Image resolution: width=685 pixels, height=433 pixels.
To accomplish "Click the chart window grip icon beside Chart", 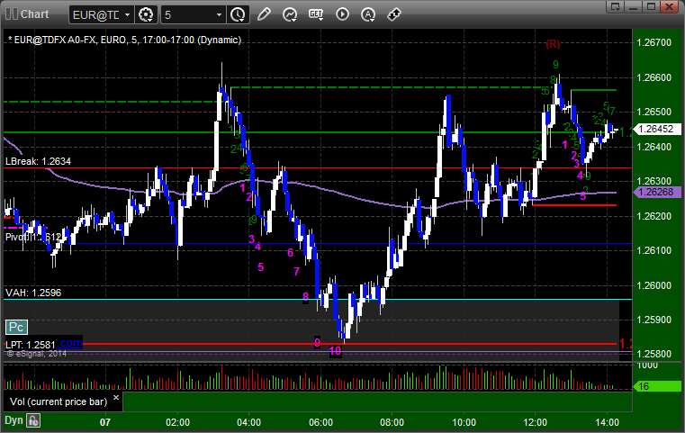I will [x=12, y=14].
